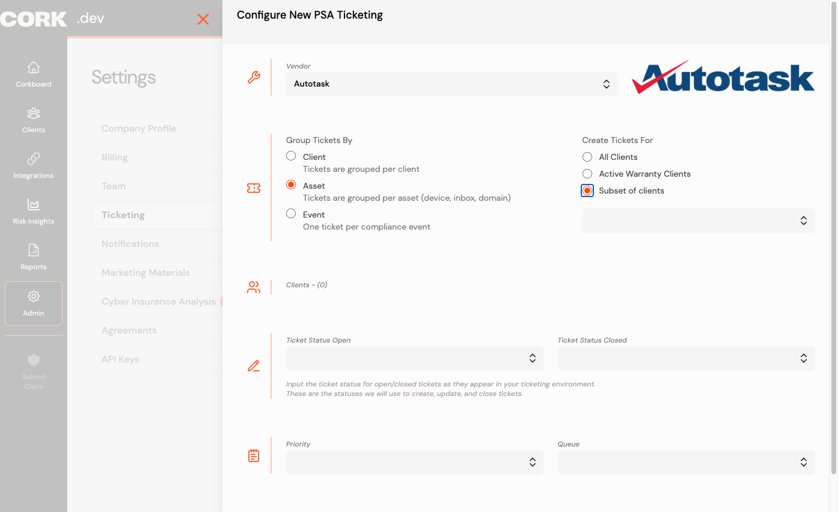Open Marketing Materials settings item
The width and height of the screenshot is (838, 512).
click(x=157, y=273)
